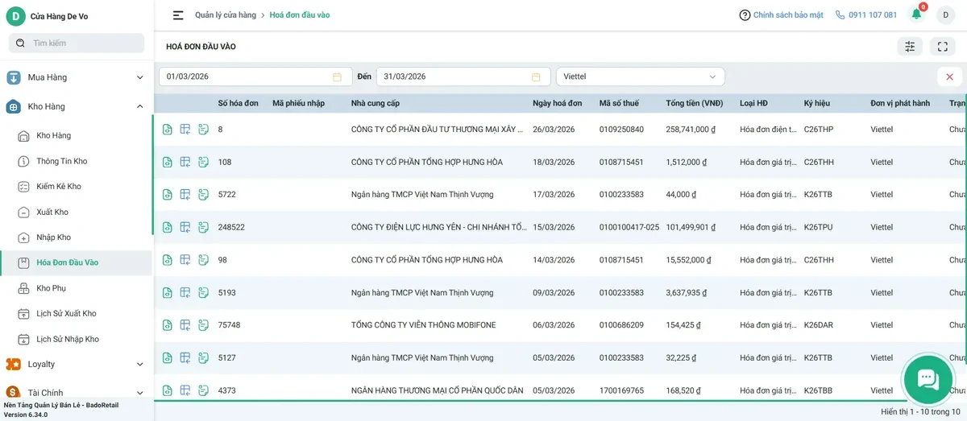Click table import icon for invoice 108
The height and width of the screenshot is (421, 967).
pyautogui.click(x=185, y=162)
